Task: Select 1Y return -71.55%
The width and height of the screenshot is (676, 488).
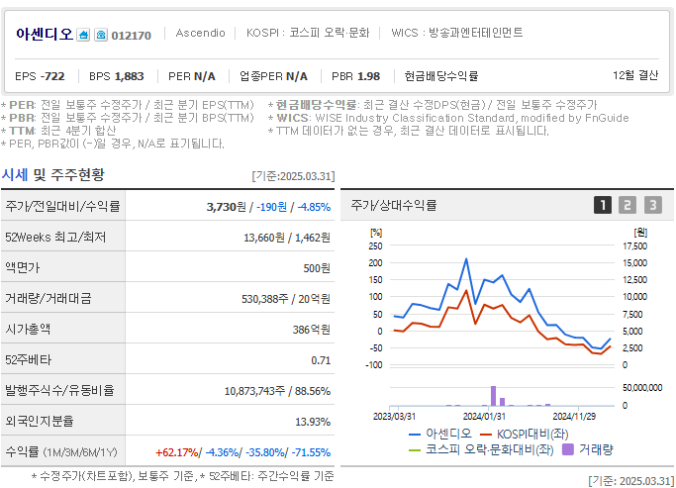Action: click(x=311, y=452)
